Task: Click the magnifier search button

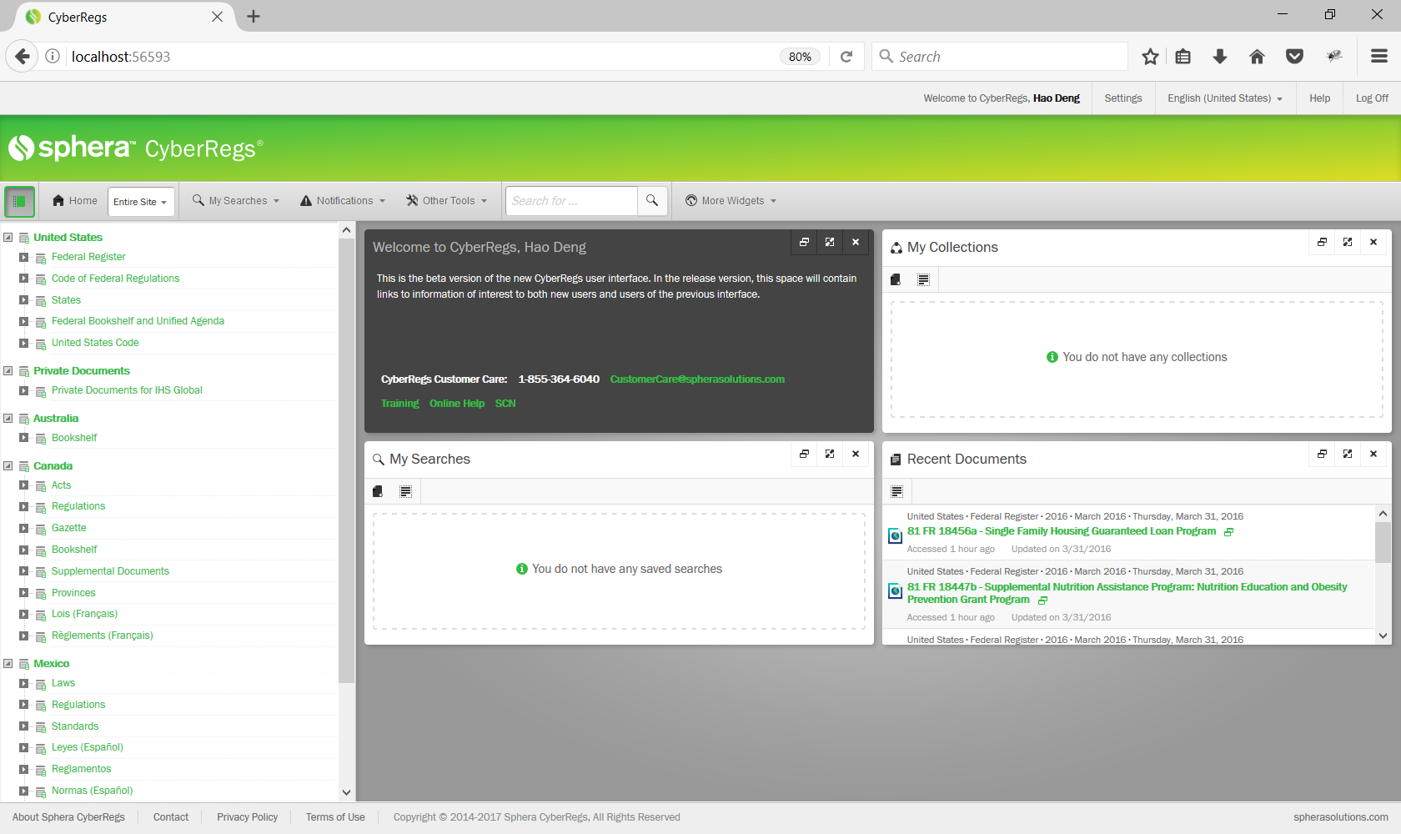Action: [x=652, y=201]
